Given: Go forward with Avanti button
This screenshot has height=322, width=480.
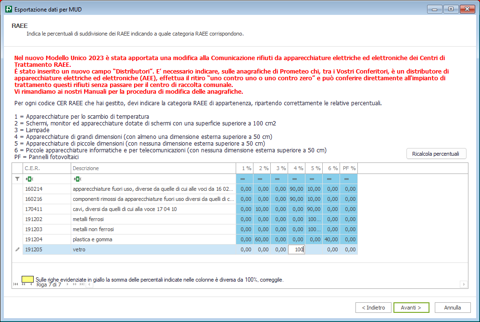Looking at the screenshot, I should tap(411, 308).
